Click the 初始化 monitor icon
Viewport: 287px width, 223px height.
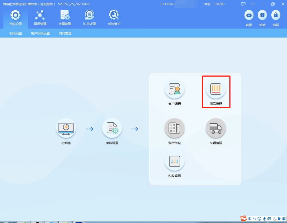tap(66, 128)
